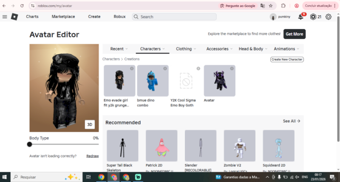Open the Robux balance icon
Screen dimensions: 340x182
[313, 17]
